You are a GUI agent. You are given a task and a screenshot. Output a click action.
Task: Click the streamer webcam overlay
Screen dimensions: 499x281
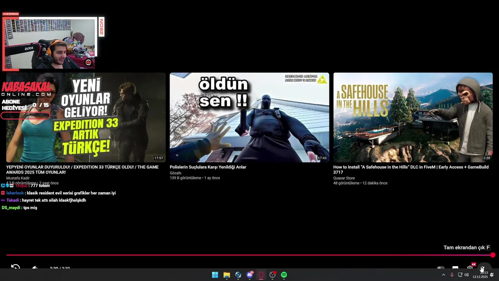(x=50, y=43)
